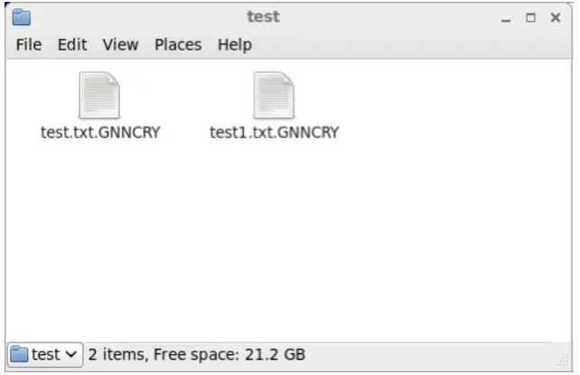Maximize the test window
Screen dimensions: 580x375
[x=531, y=17]
